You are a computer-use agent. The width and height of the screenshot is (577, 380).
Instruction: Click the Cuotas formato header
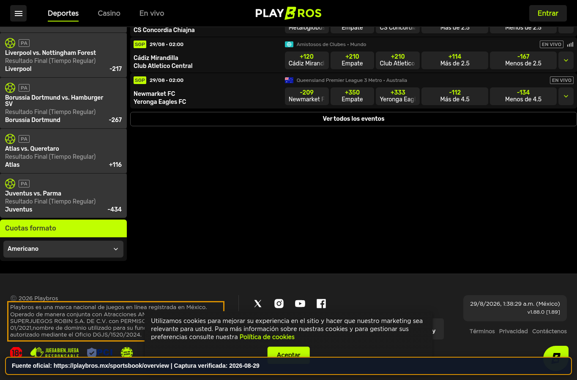tap(63, 228)
